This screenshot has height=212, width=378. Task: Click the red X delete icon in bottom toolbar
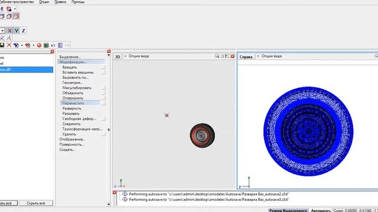coord(9,45)
